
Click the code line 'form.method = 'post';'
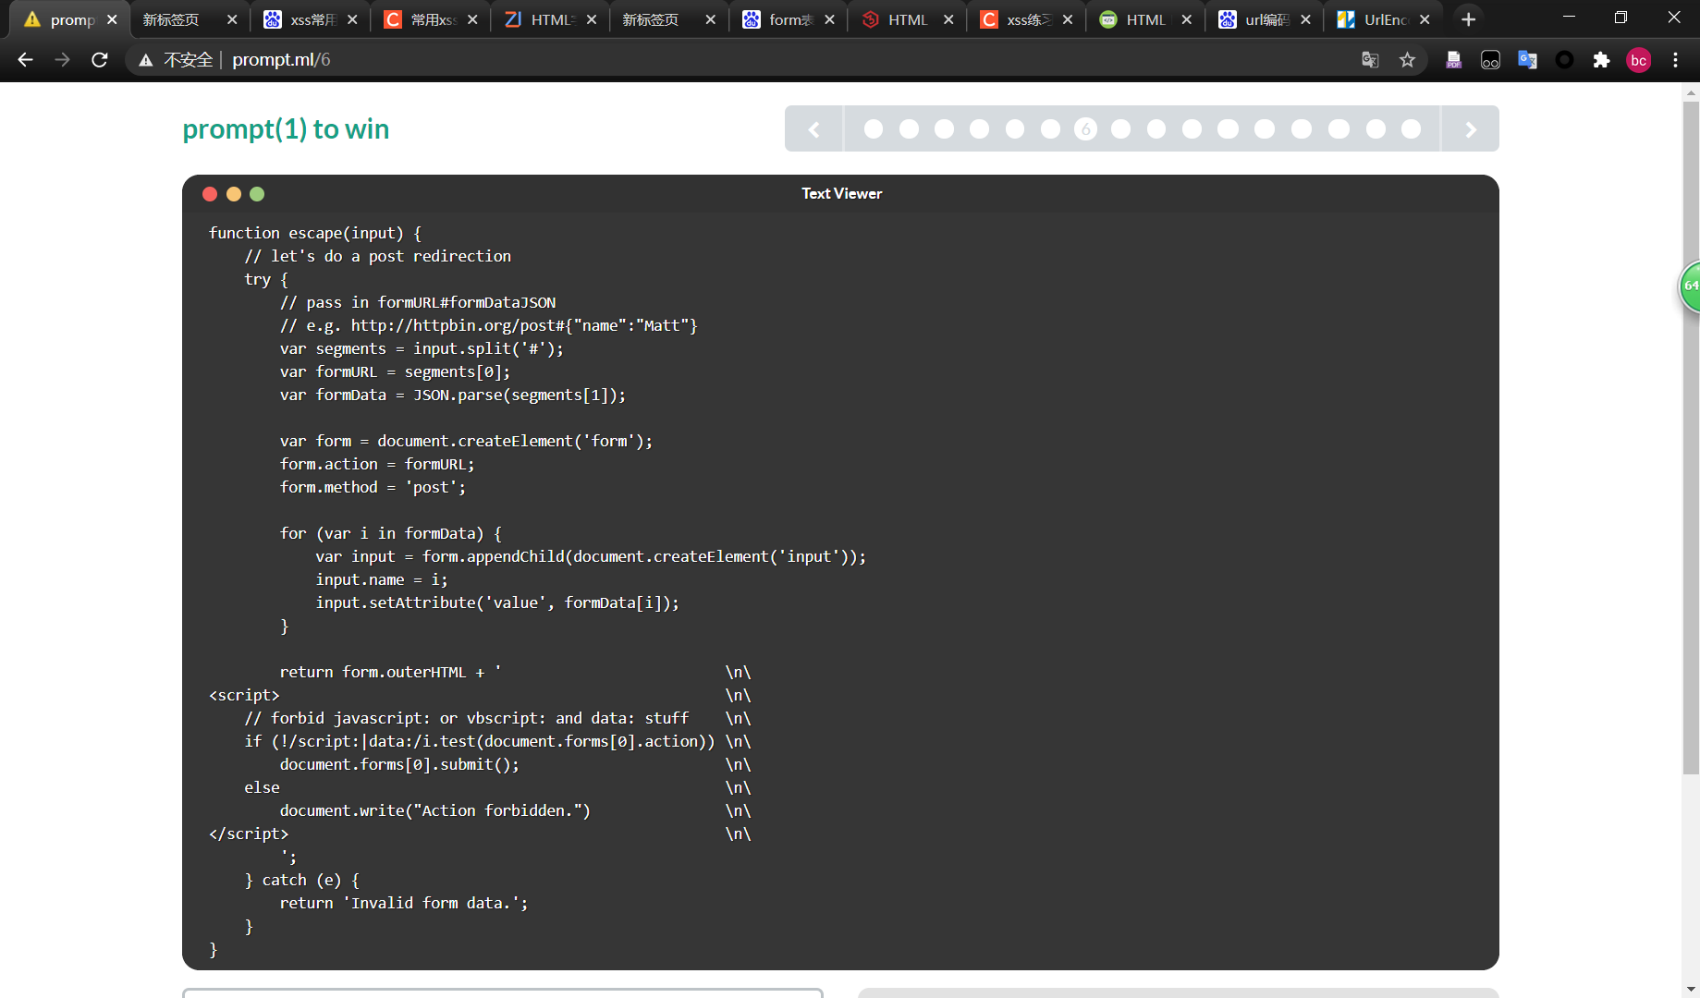click(x=373, y=487)
